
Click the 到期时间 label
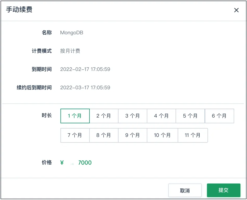pos(42,69)
